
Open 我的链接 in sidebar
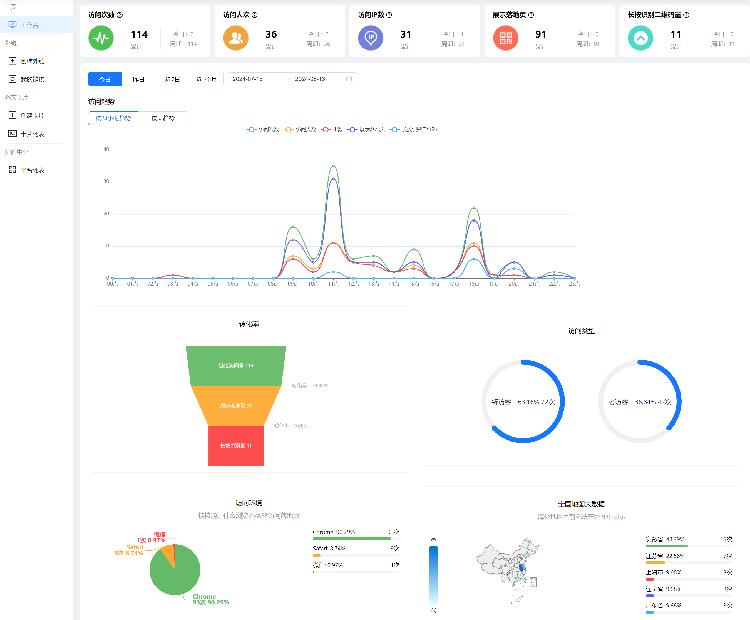tap(32, 79)
